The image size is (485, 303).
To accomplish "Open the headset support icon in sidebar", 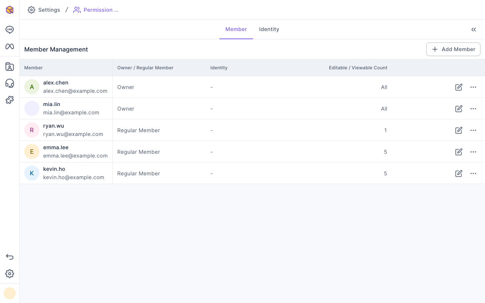I will [x=9, y=83].
